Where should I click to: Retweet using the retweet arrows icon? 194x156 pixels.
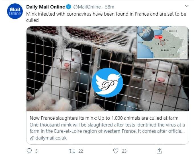[72, 151]
